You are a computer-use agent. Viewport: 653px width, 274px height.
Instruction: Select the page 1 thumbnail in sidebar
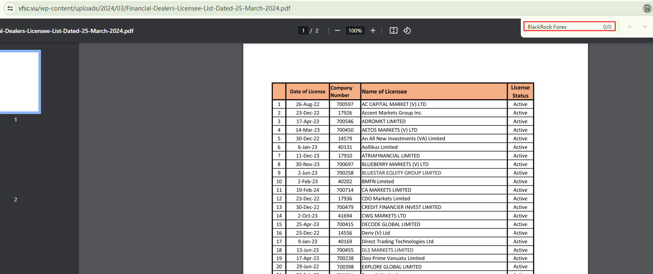tap(20, 82)
